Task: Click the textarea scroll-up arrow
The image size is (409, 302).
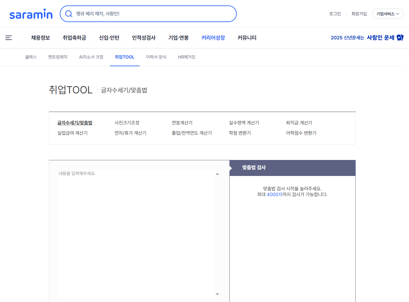Action: (x=218, y=173)
